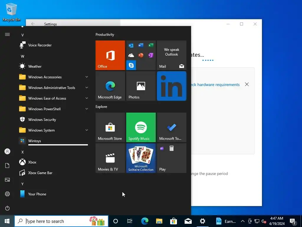Expand Windows Administrative Tools folder
Screen dimensions: 302x227
point(54,87)
